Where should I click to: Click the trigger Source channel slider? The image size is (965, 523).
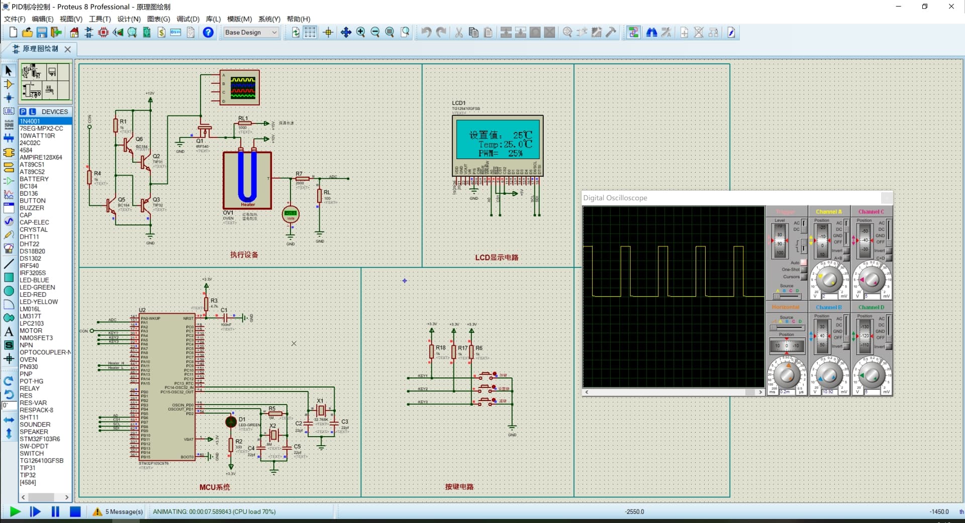click(x=787, y=296)
